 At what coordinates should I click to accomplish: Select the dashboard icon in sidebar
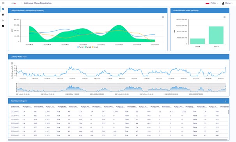3,9
